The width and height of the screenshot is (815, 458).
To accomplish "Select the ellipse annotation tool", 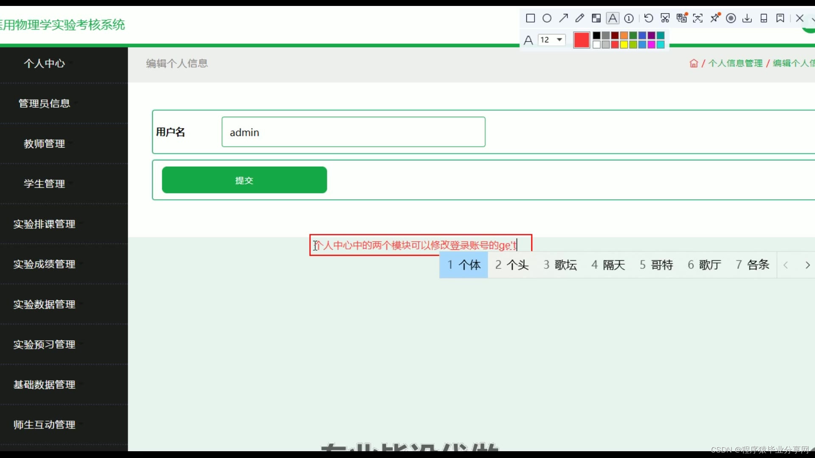I will coord(547,18).
